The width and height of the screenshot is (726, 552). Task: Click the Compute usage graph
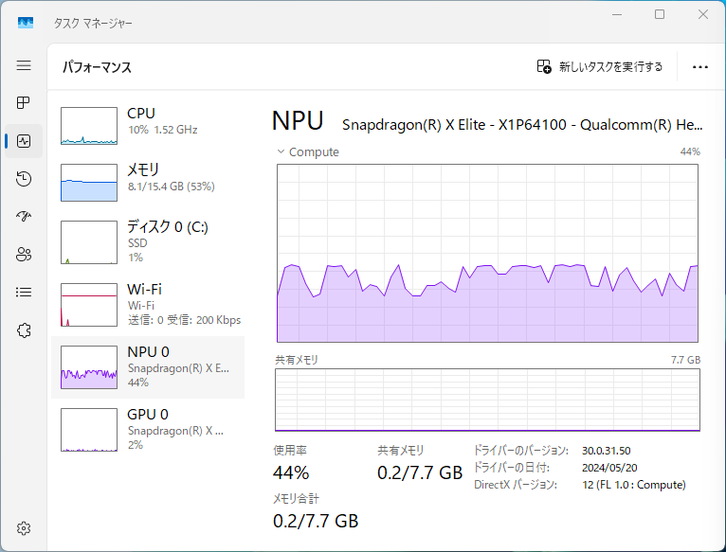click(x=487, y=253)
